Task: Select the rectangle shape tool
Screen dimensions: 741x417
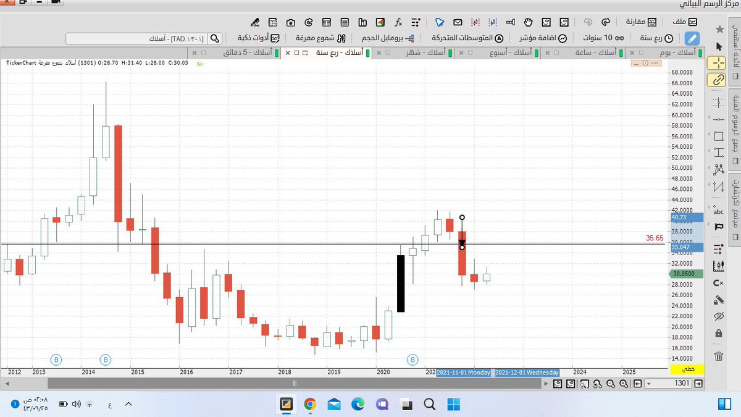Action: [718, 136]
